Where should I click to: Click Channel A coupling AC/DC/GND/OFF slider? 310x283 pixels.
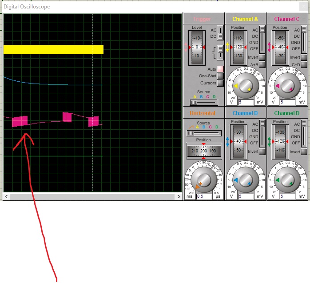[262, 40]
